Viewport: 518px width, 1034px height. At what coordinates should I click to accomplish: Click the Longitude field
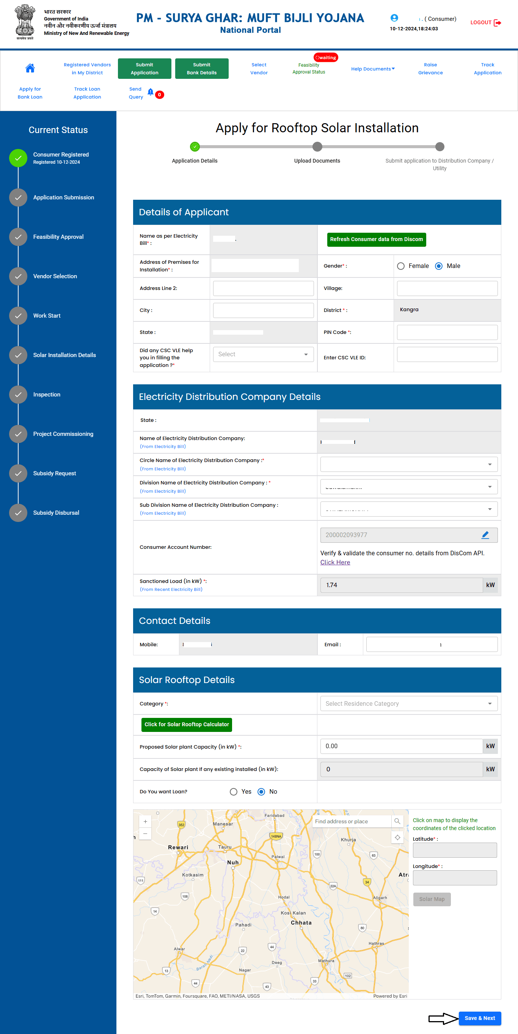click(455, 878)
